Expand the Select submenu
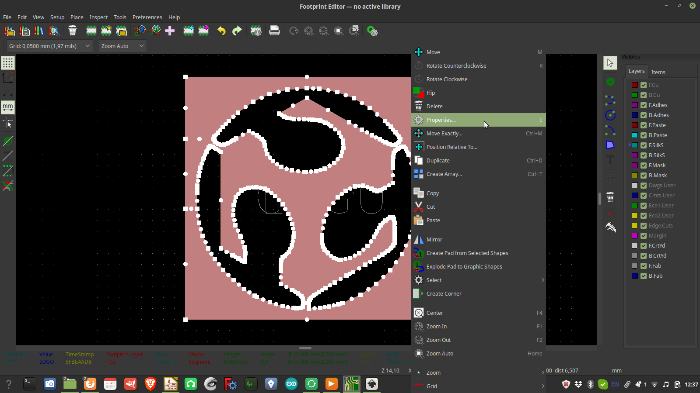 coord(478,280)
